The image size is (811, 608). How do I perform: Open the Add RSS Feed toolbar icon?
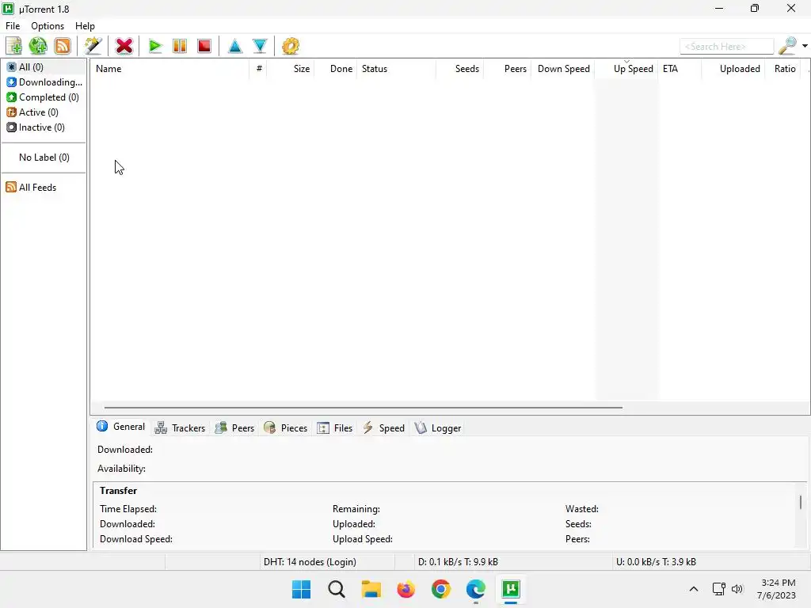(x=63, y=46)
